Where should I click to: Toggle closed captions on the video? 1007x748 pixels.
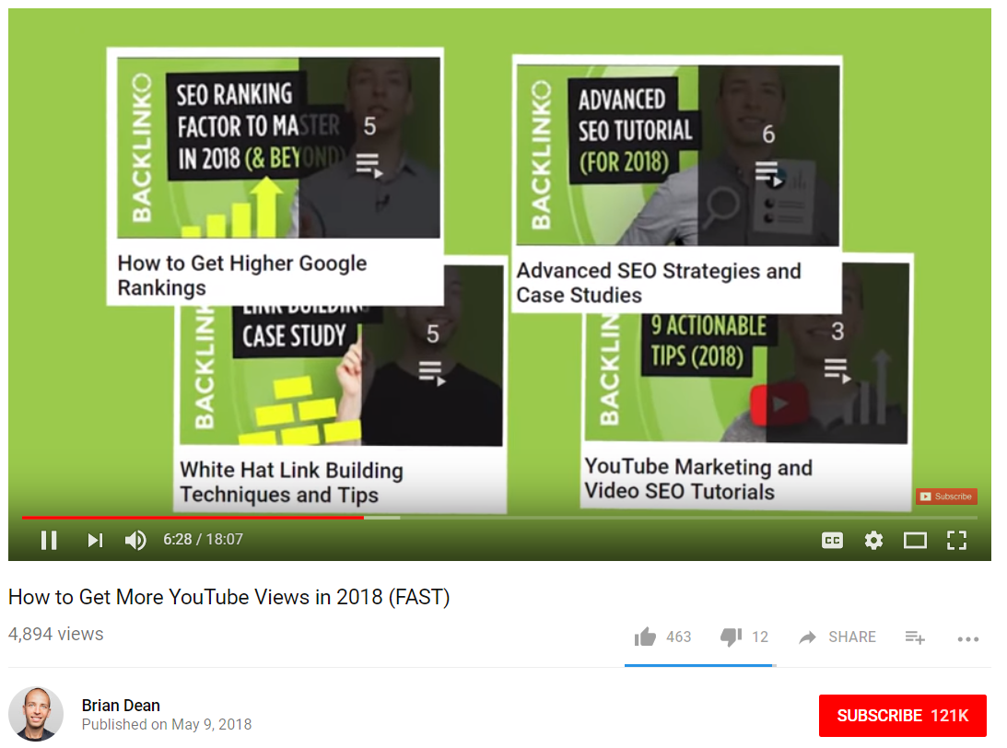point(832,541)
